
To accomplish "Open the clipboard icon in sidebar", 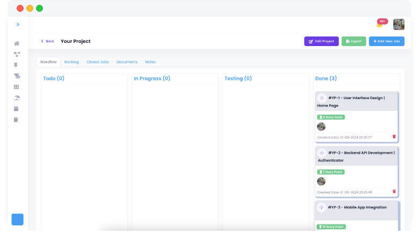I will [17, 119].
